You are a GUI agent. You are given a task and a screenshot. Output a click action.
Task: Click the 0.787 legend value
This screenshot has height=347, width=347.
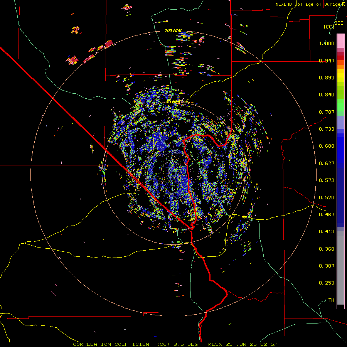[327, 112]
